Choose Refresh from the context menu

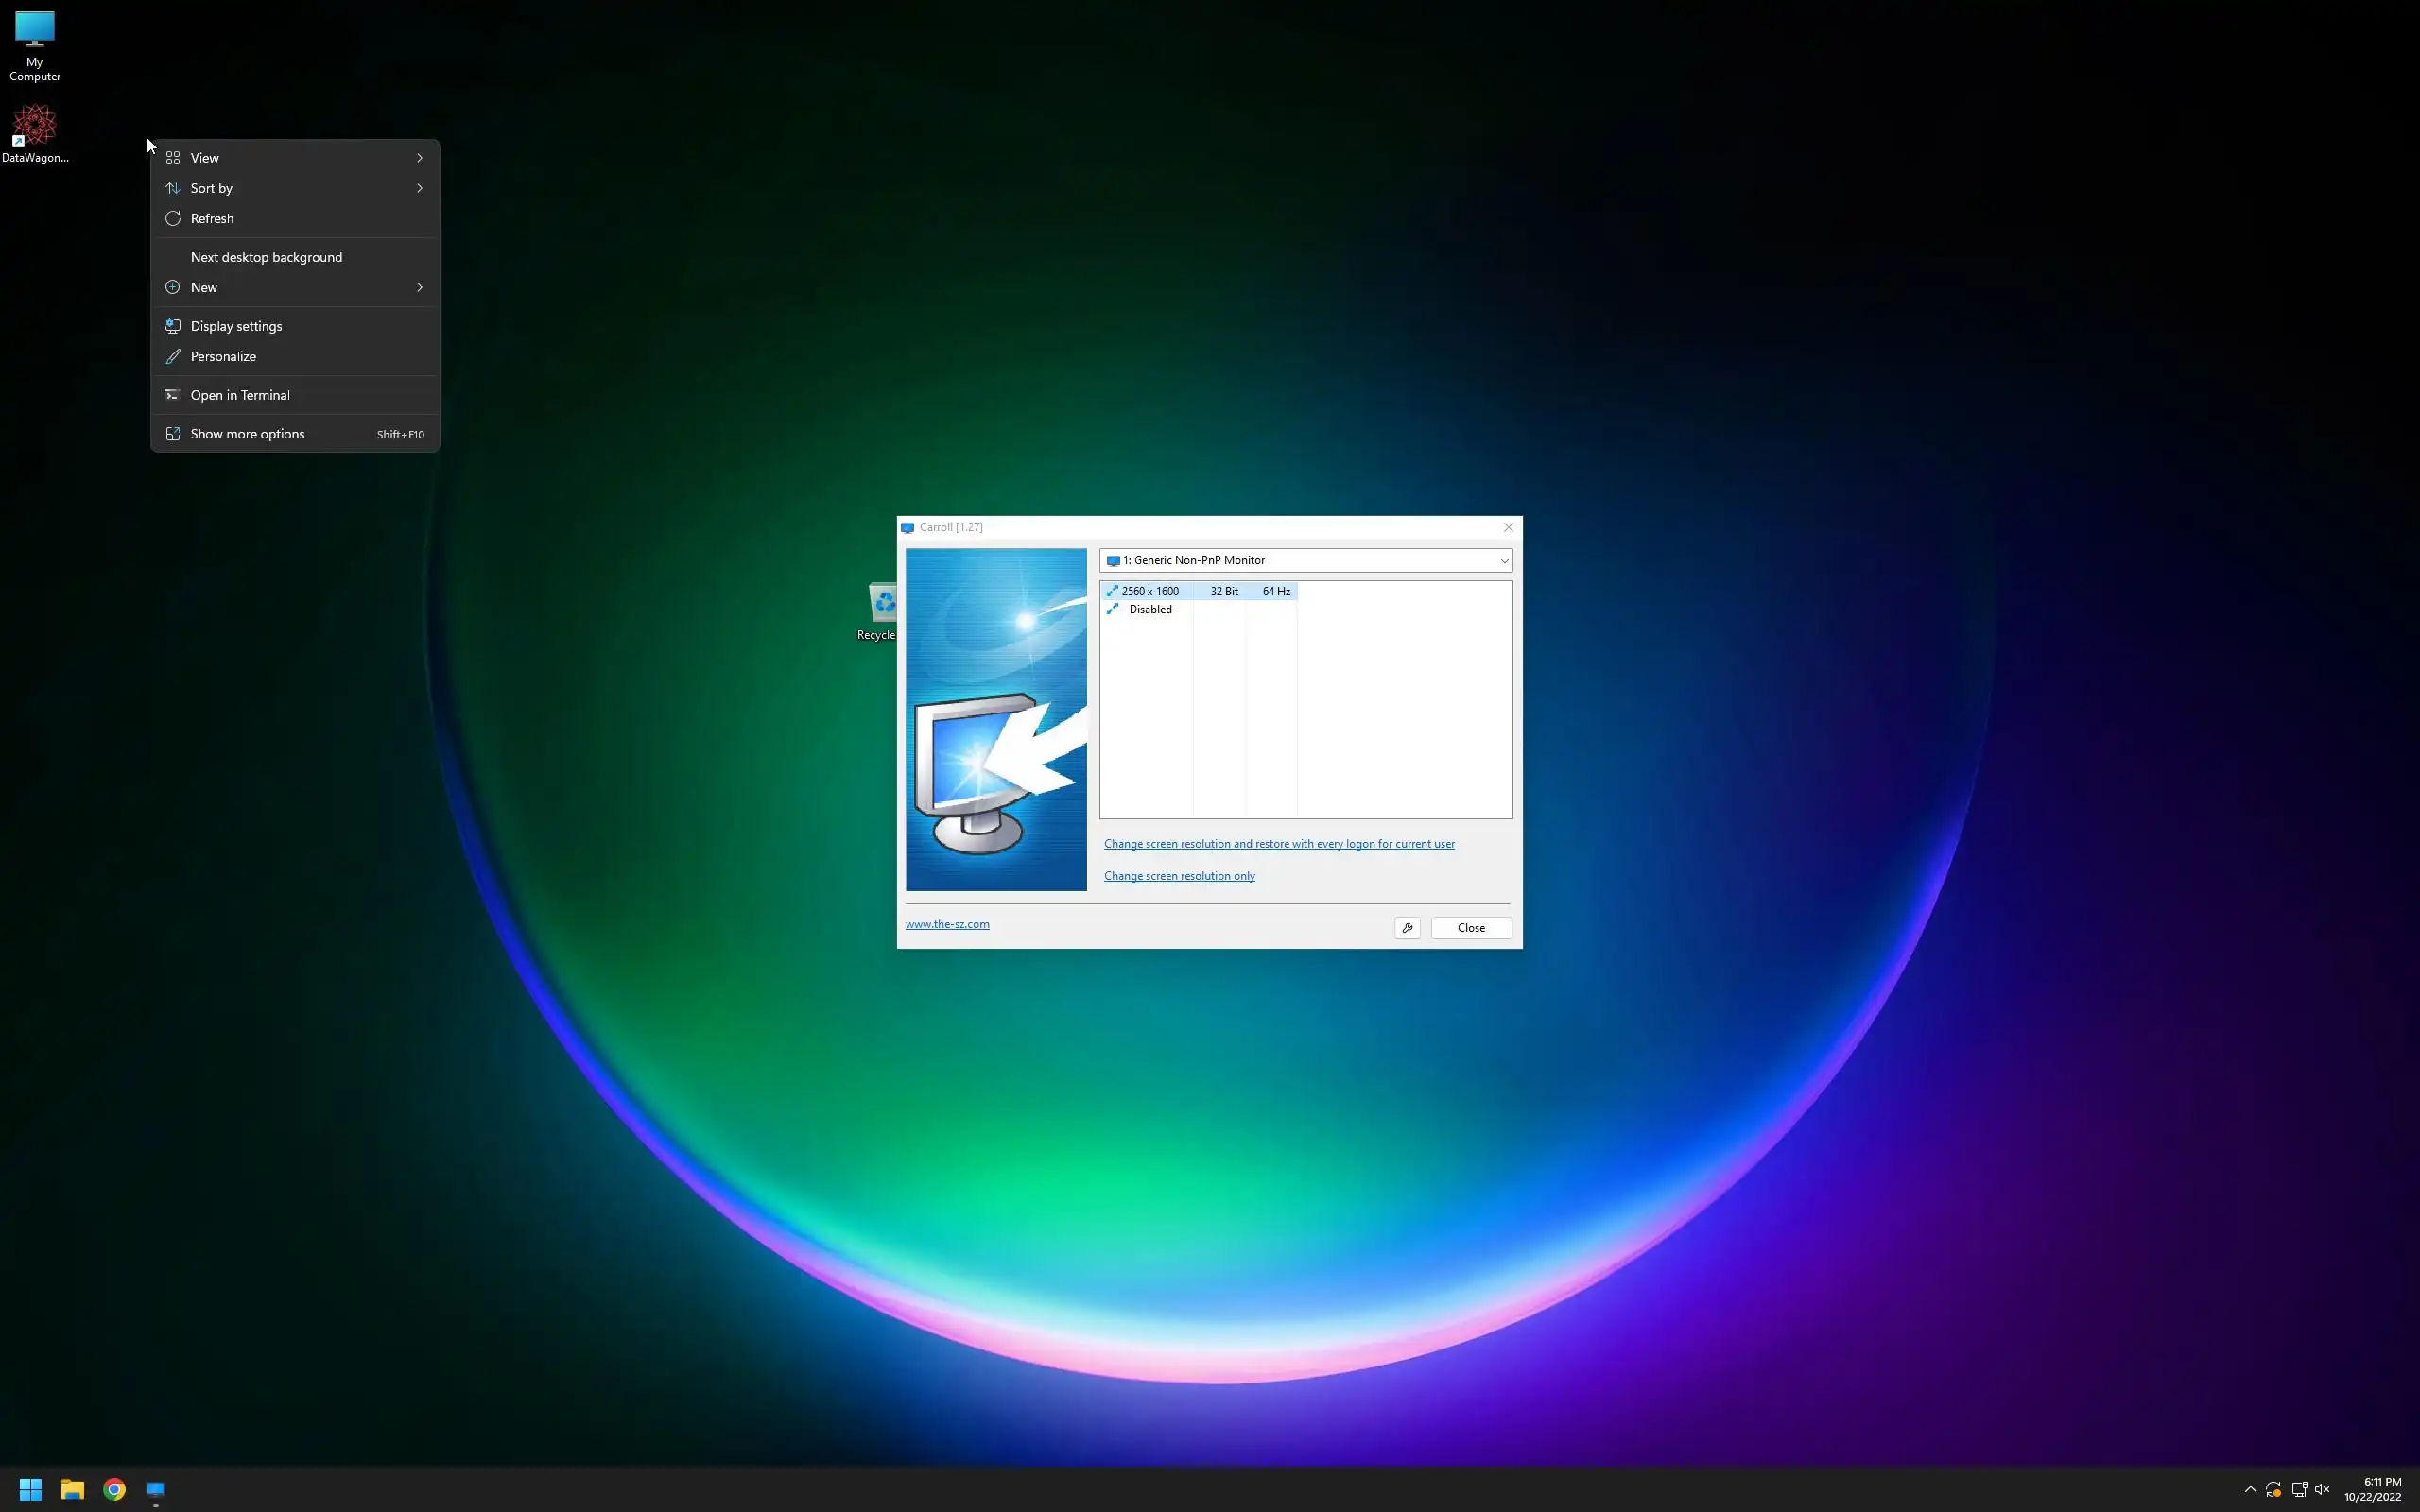click(212, 218)
